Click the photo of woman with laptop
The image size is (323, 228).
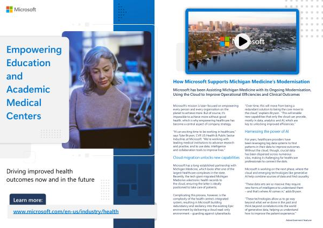point(107,90)
